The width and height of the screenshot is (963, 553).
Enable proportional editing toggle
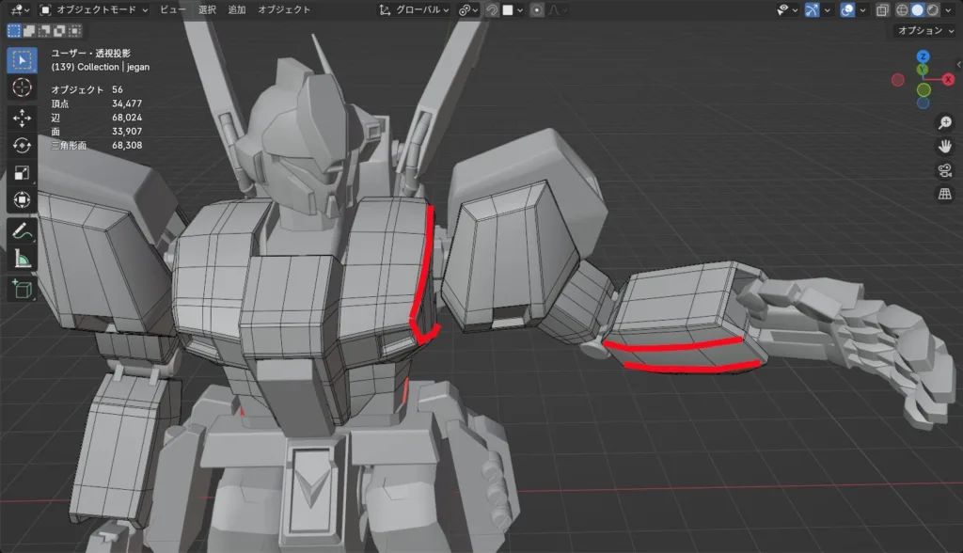[x=537, y=9]
